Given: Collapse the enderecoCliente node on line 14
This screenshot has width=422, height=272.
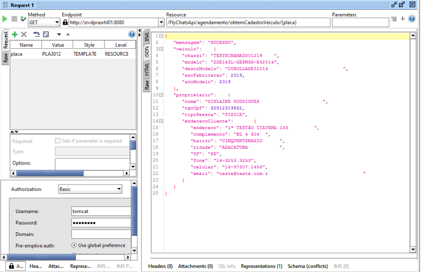Looking at the screenshot, I should click(161, 121).
